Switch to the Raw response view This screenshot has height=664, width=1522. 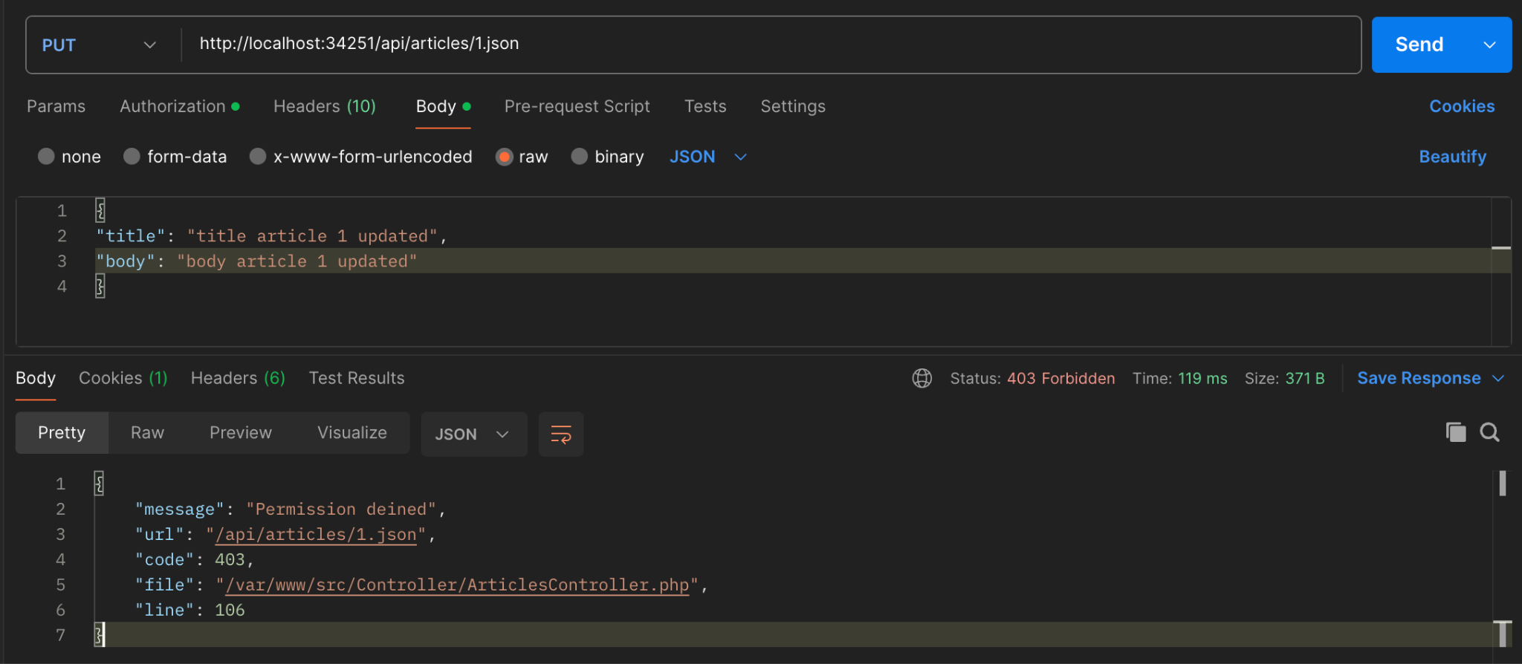pyautogui.click(x=147, y=433)
